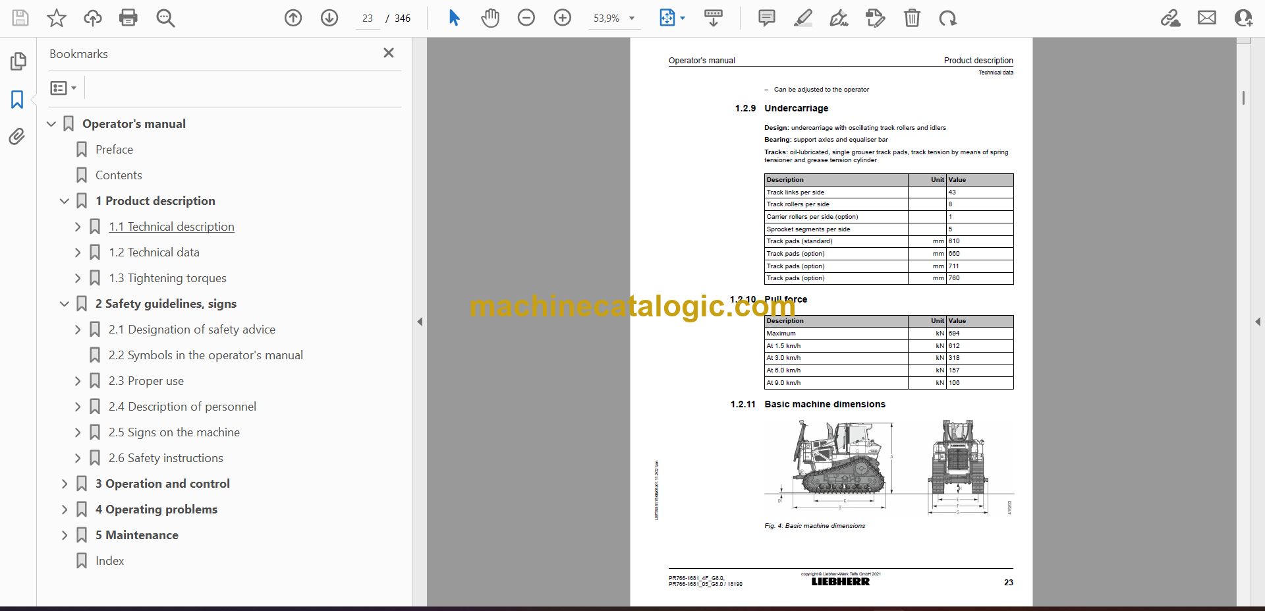Click the scrolling mode keyboard icon
Screen dimensions: 1265x611
point(714,18)
